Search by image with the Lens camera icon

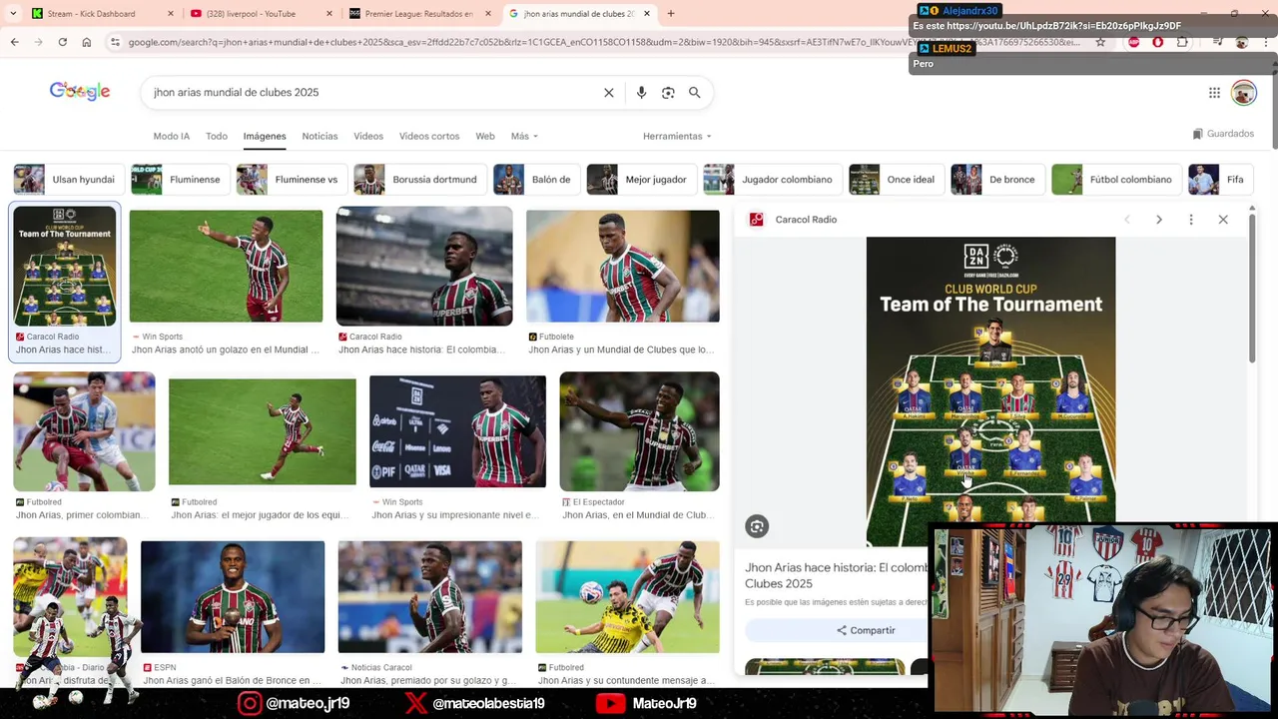point(668,92)
